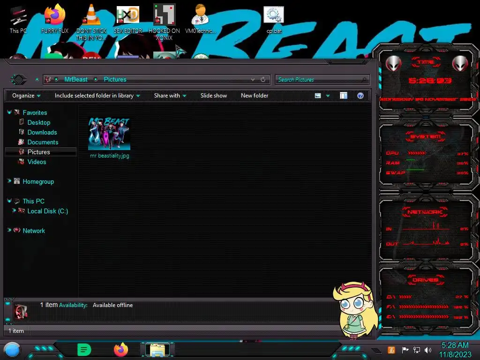Open the Start orb button
480x360 pixels.
click(x=12, y=350)
